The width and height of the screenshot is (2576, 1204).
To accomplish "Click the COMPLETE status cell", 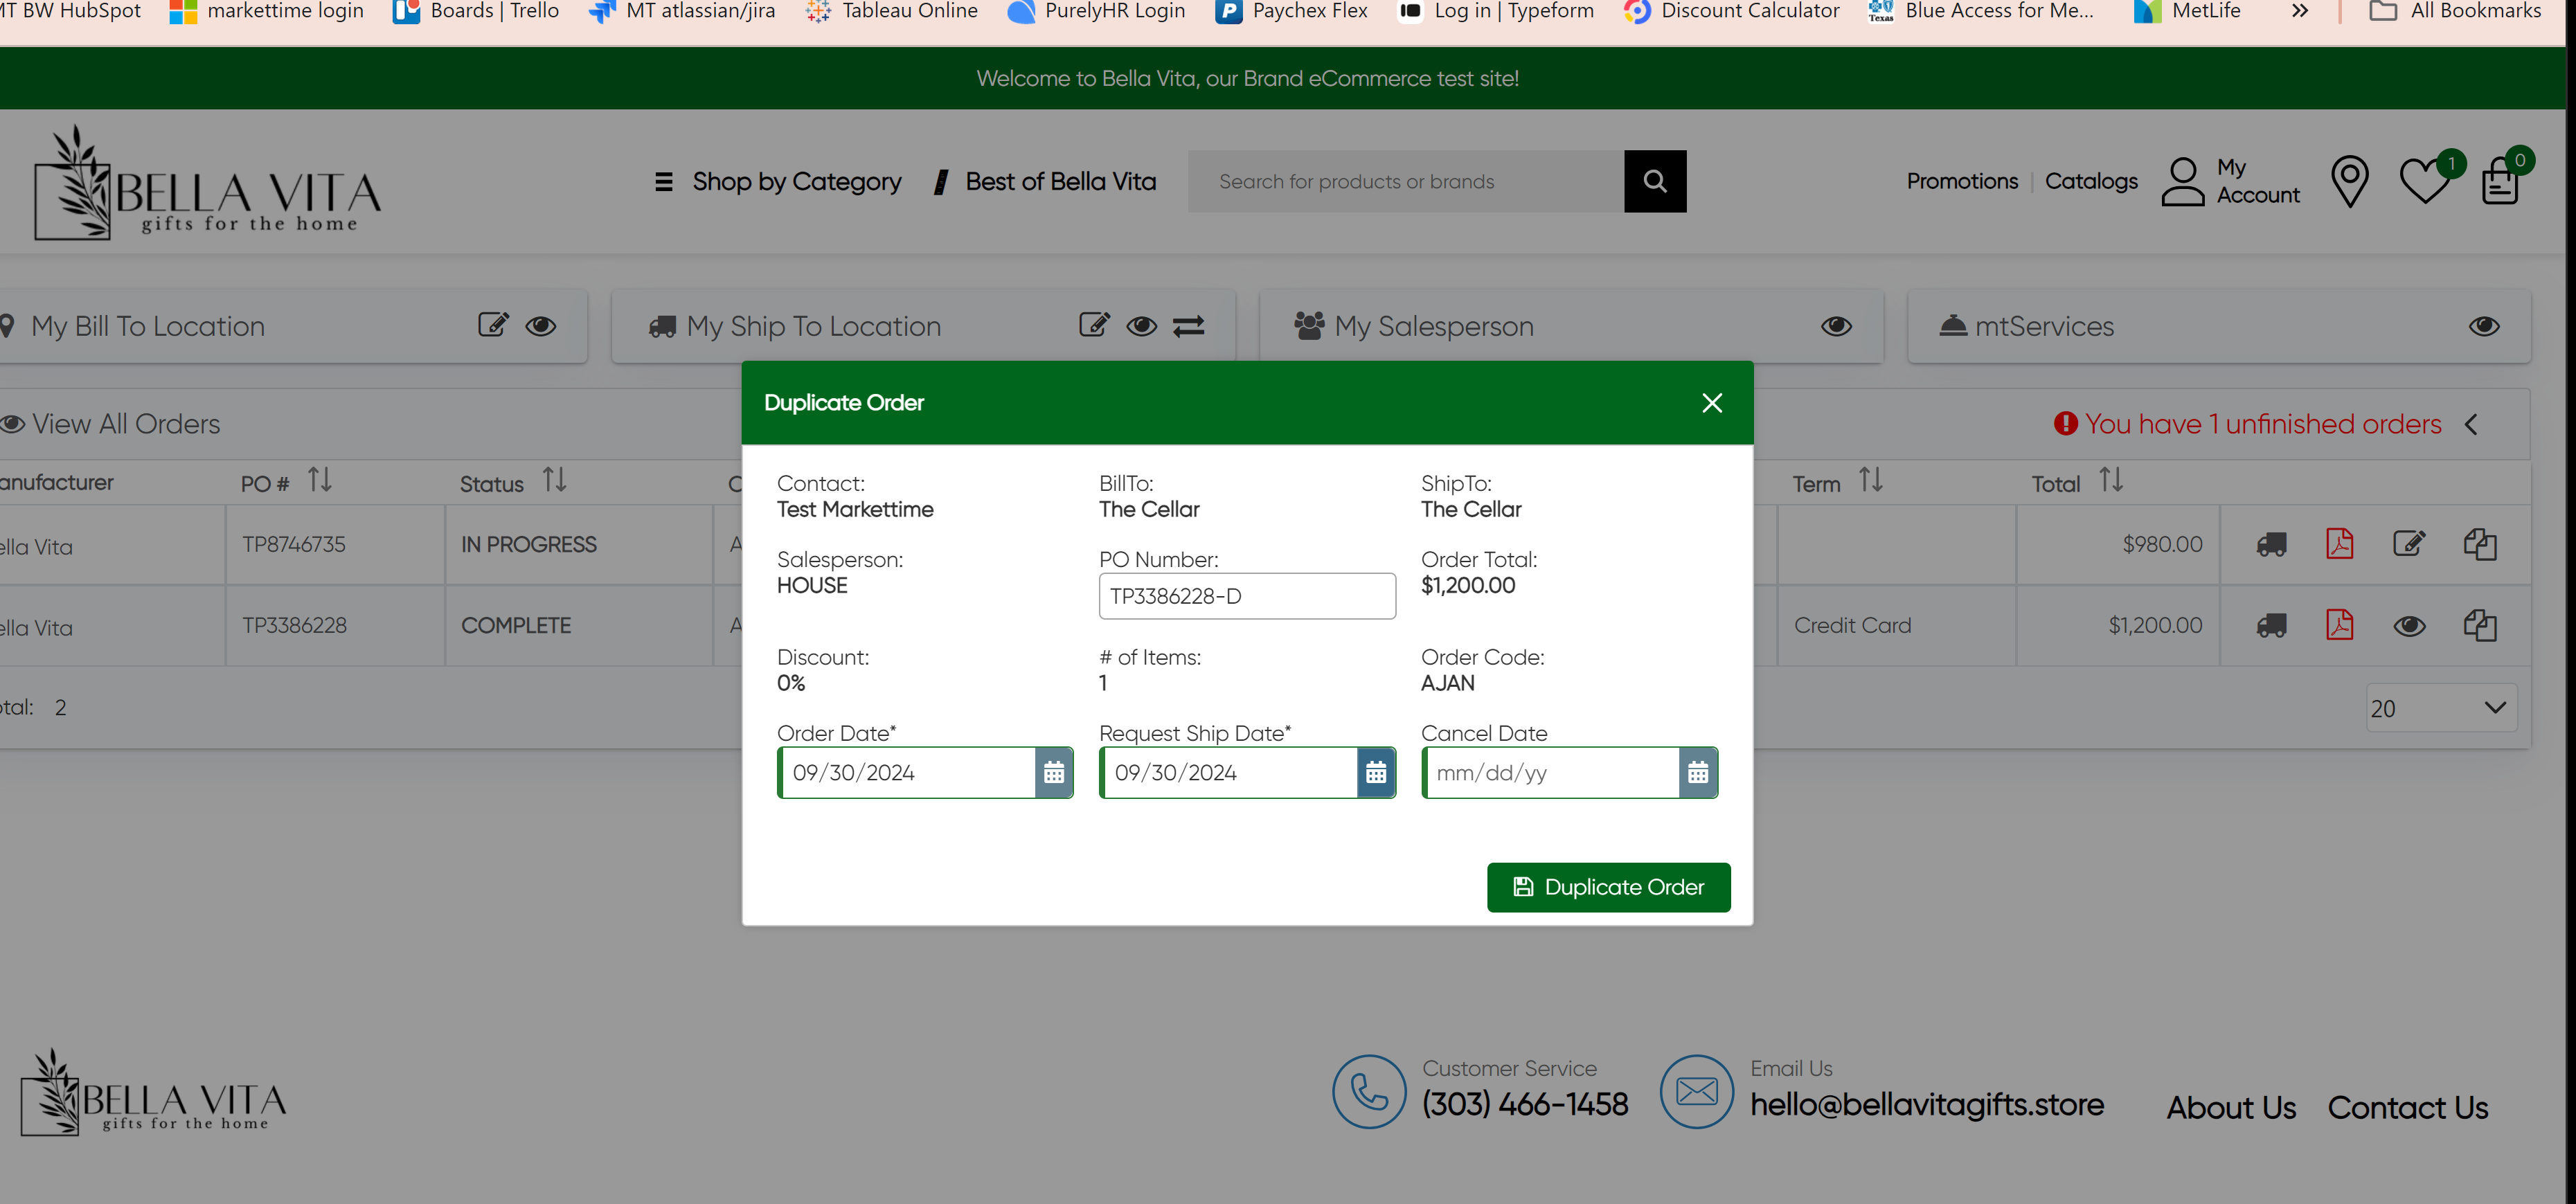I will (x=516, y=626).
